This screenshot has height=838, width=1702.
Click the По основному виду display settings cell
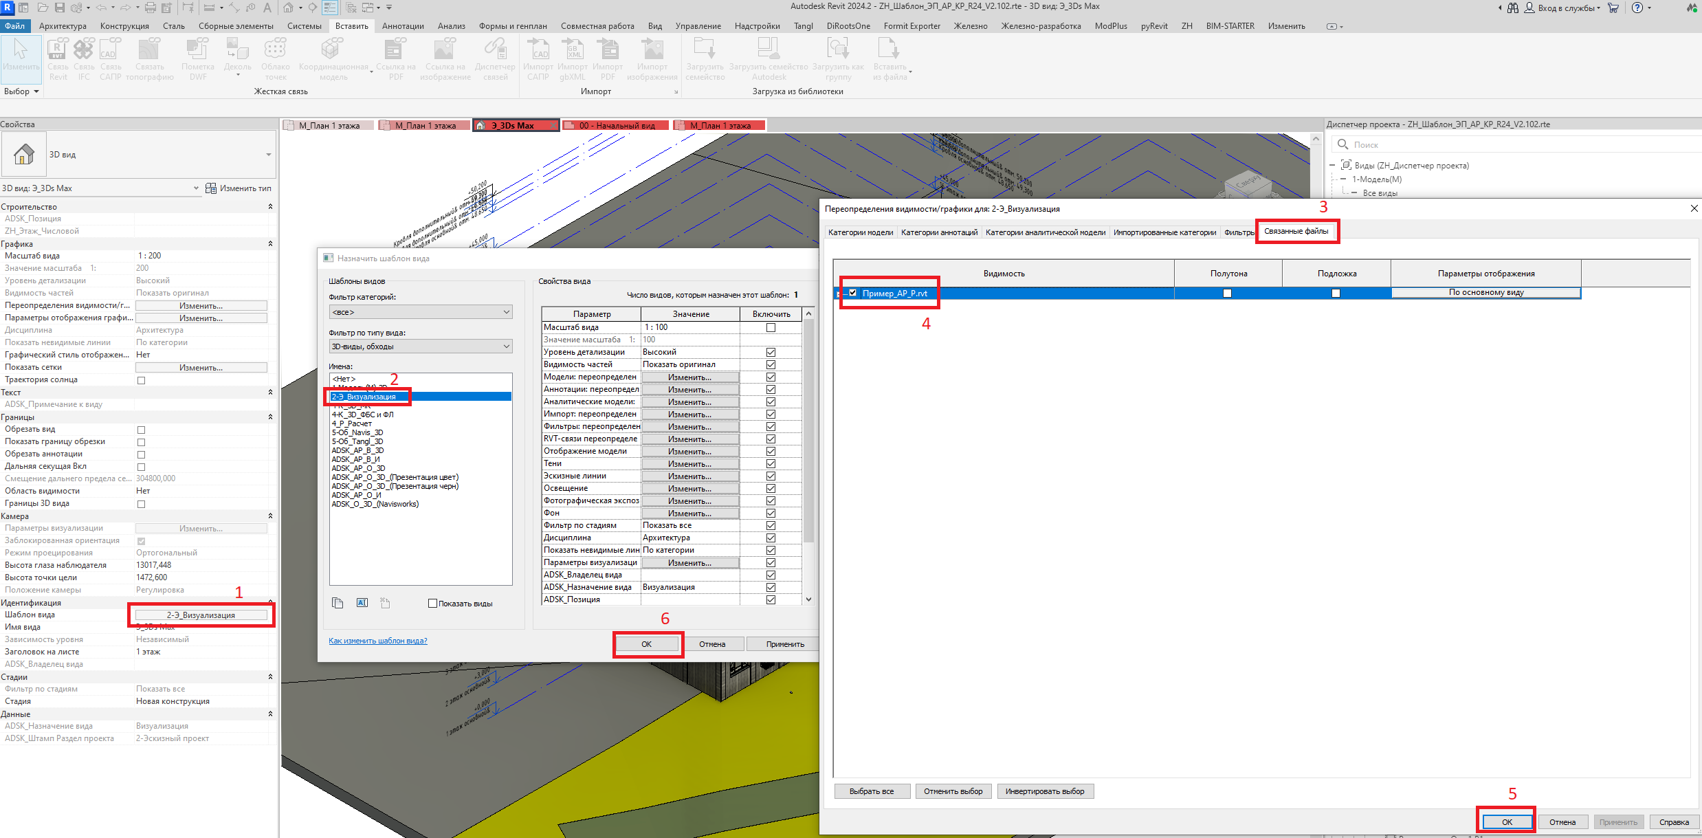pyautogui.click(x=1486, y=293)
